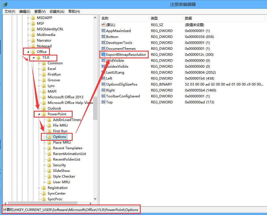Click the tree vertical scrollbar thumb
Viewport: 267px width, 215px height.
click(x=95, y=108)
